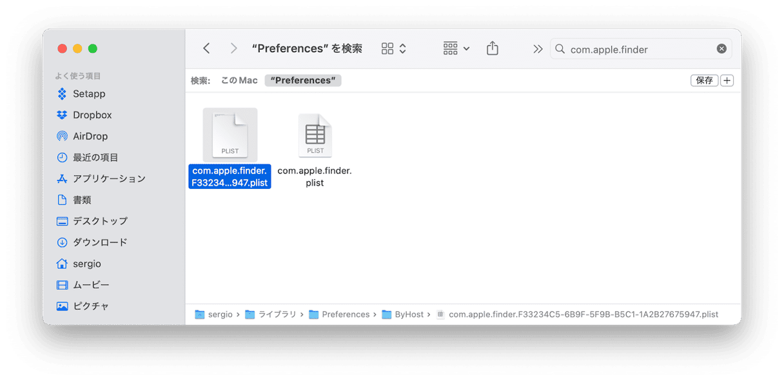Screen dimensions: 784x381
Task: Save the search with 保存 button
Action: click(704, 81)
